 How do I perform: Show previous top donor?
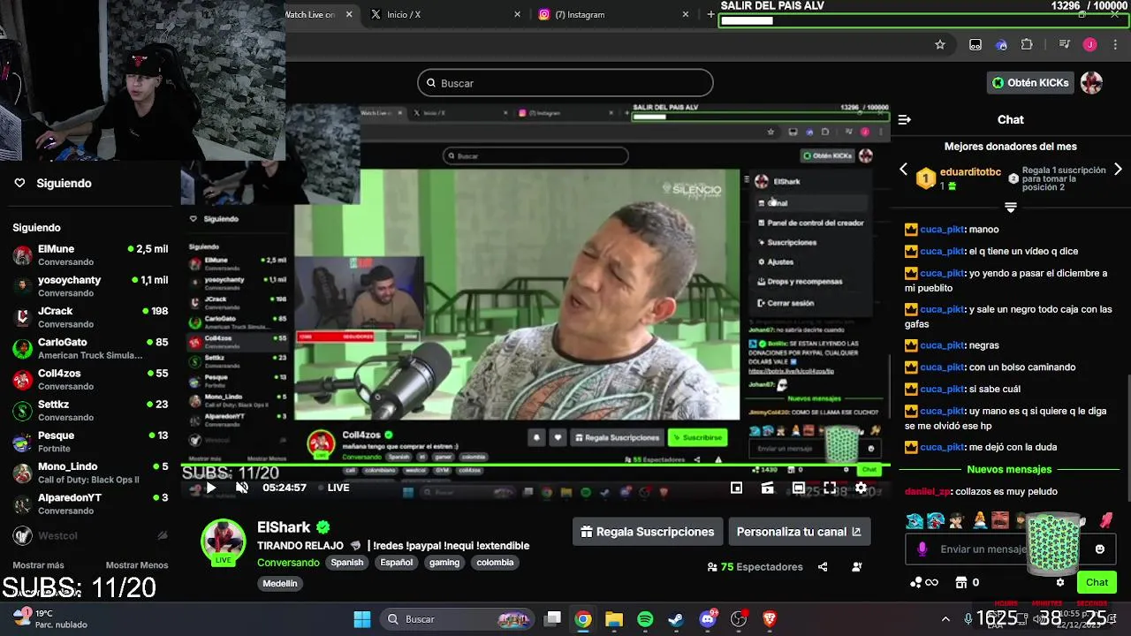(903, 170)
